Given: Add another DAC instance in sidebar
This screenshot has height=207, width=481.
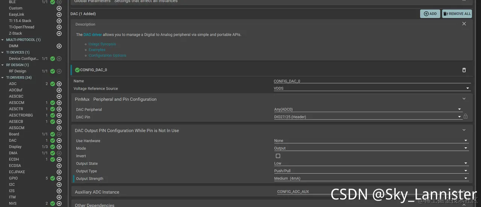Looking at the screenshot, I should point(59,141).
